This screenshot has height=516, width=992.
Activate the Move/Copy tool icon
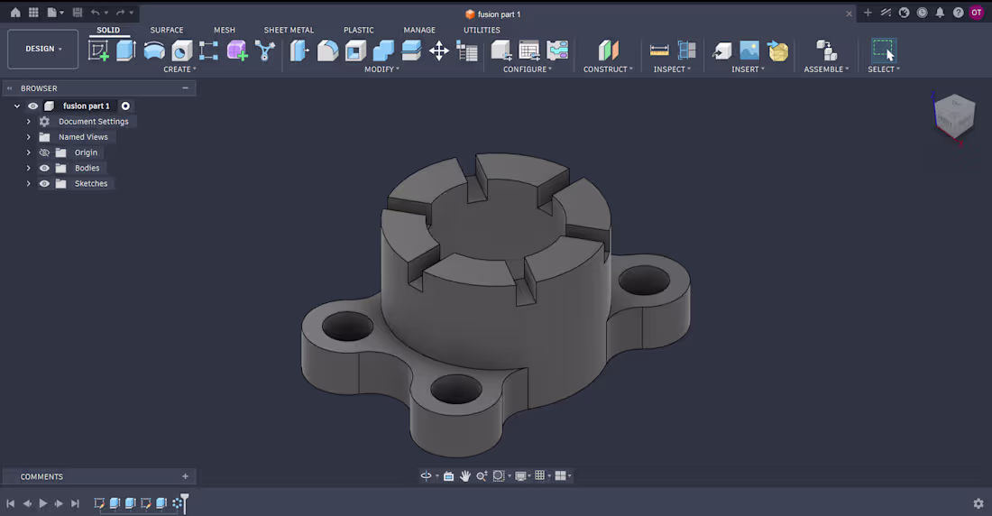439,51
